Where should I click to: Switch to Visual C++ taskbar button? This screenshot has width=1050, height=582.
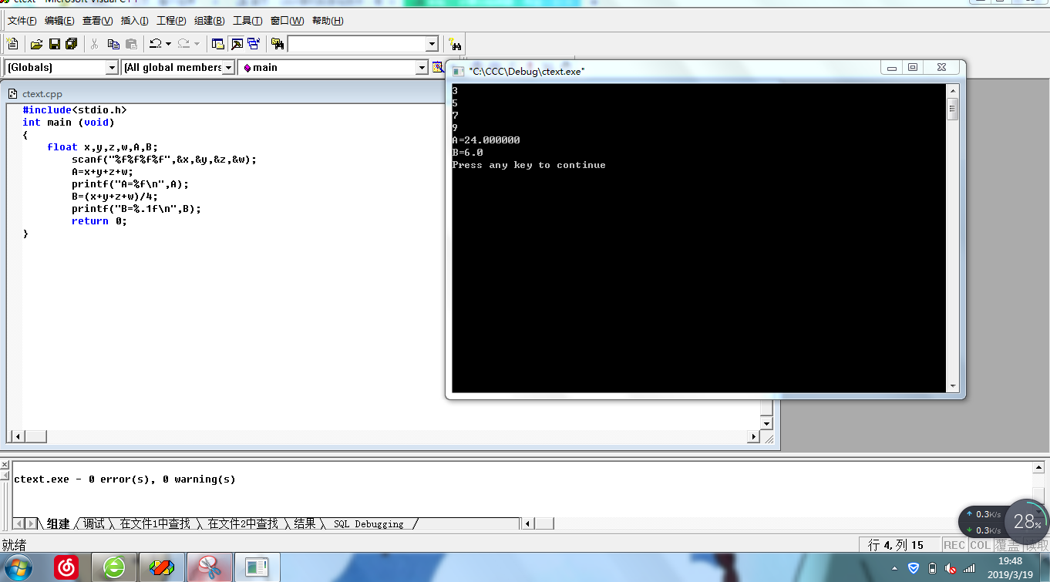[162, 568]
